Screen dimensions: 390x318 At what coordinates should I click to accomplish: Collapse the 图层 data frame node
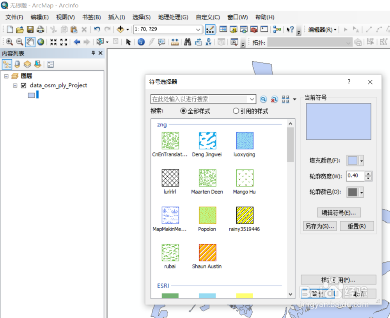point(6,76)
